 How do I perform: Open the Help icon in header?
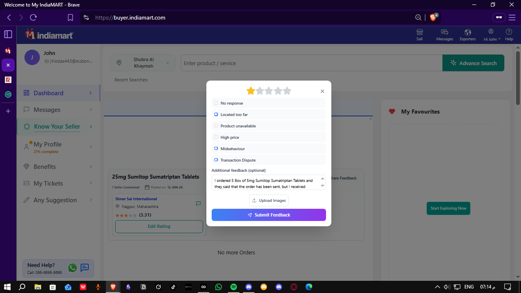point(509,33)
